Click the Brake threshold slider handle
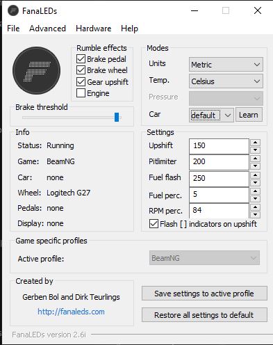 click(117, 117)
